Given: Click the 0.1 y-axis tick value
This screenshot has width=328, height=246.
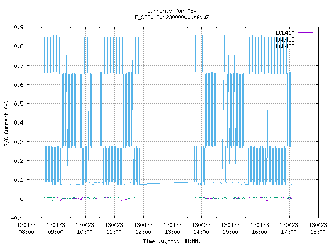Looking at the screenshot, I should click(18, 180).
